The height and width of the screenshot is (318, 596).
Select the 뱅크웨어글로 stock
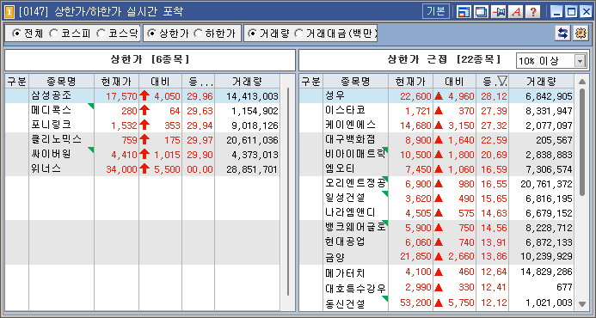tap(355, 228)
